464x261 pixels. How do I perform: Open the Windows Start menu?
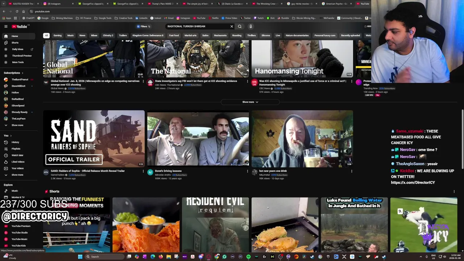(80, 257)
